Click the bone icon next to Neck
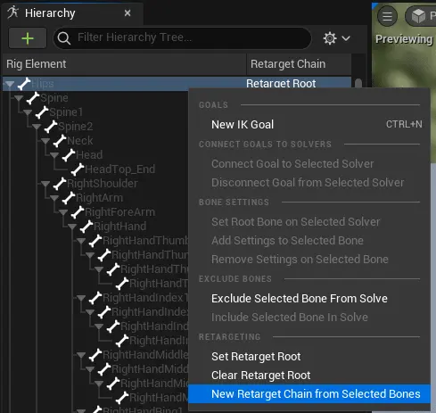The height and width of the screenshot is (413, 436). [60, 141]
